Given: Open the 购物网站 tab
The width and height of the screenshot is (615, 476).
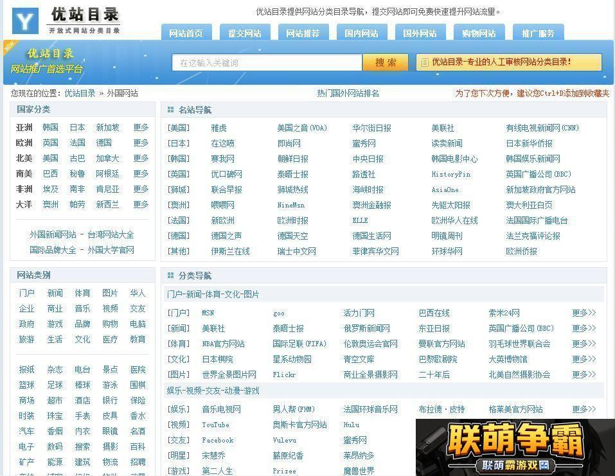Looking at the screenshot, I should pyautogui.click(x=479, y=33).
